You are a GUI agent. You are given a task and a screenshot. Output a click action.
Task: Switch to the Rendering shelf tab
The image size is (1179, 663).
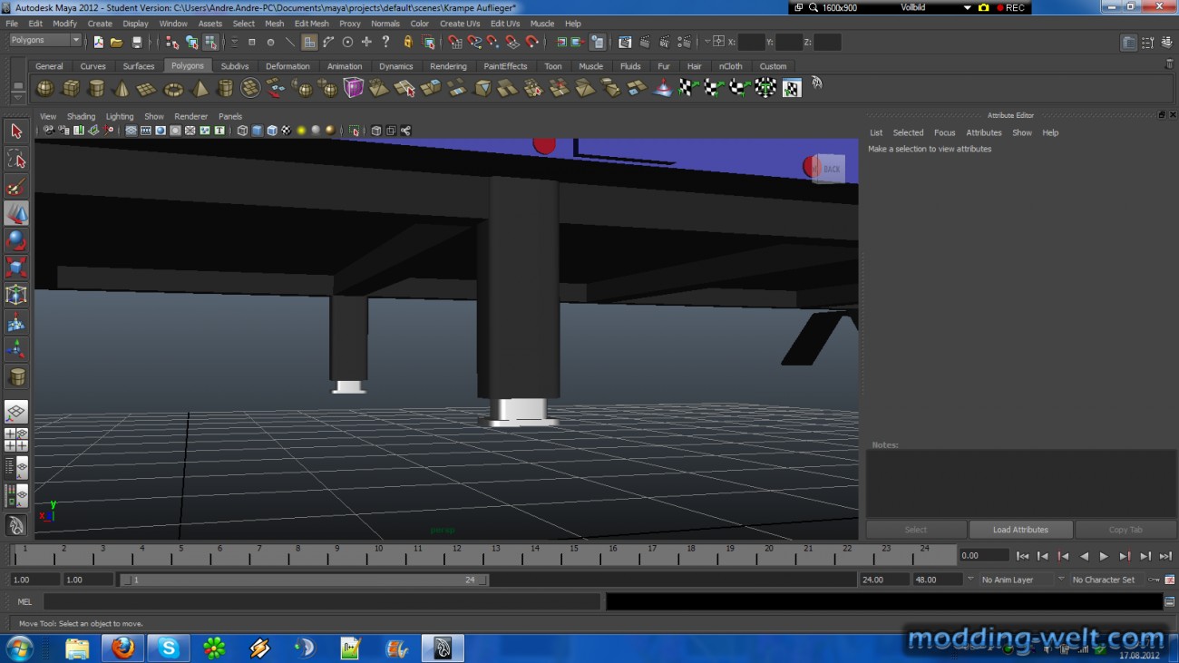tap(448, 66)
